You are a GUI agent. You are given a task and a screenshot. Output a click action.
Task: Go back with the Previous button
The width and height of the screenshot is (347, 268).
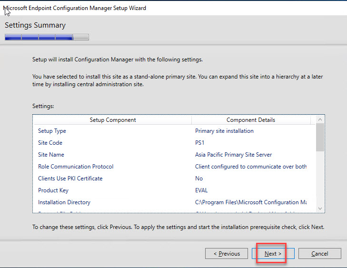(x=227, y=254)
